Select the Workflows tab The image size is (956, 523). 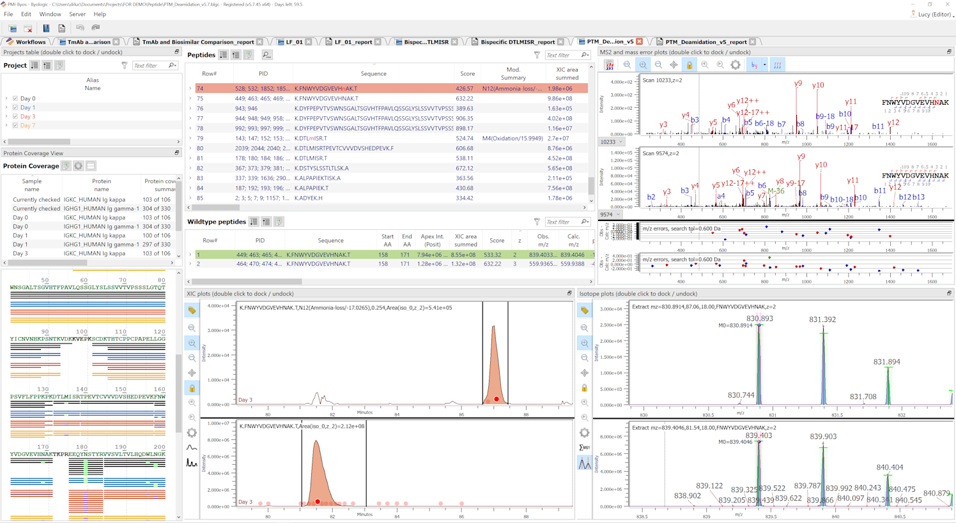point(30,42)
